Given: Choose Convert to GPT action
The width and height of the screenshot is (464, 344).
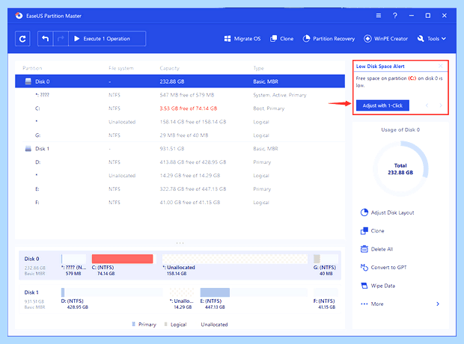Looking at the screenshot, I should point(383,268).
